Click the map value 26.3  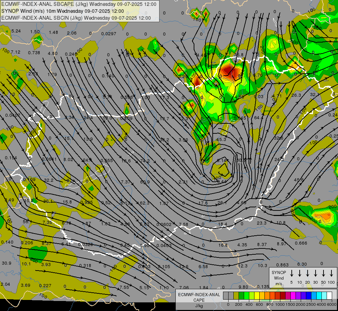coord(296,95)
